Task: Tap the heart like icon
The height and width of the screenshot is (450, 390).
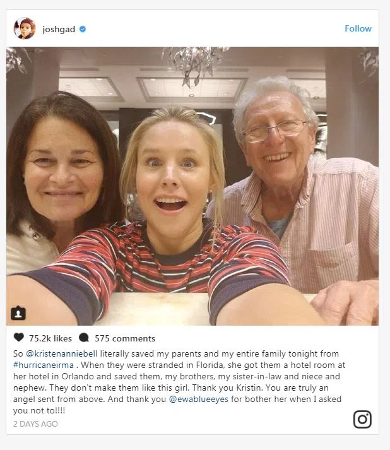Action: click(19, 337)
